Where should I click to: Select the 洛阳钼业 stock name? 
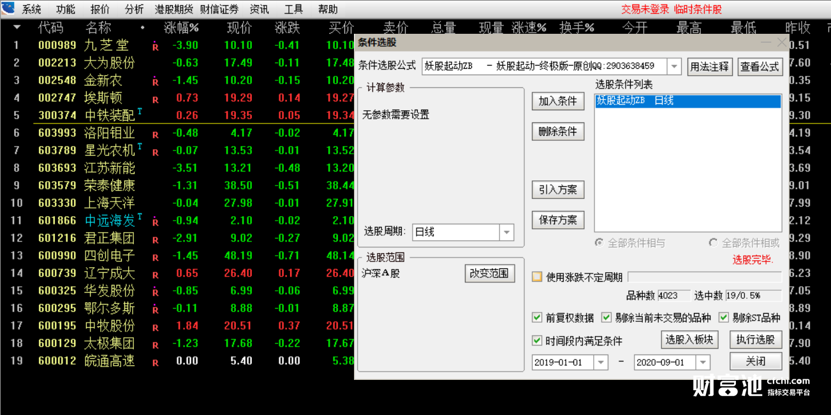(110, 133)
